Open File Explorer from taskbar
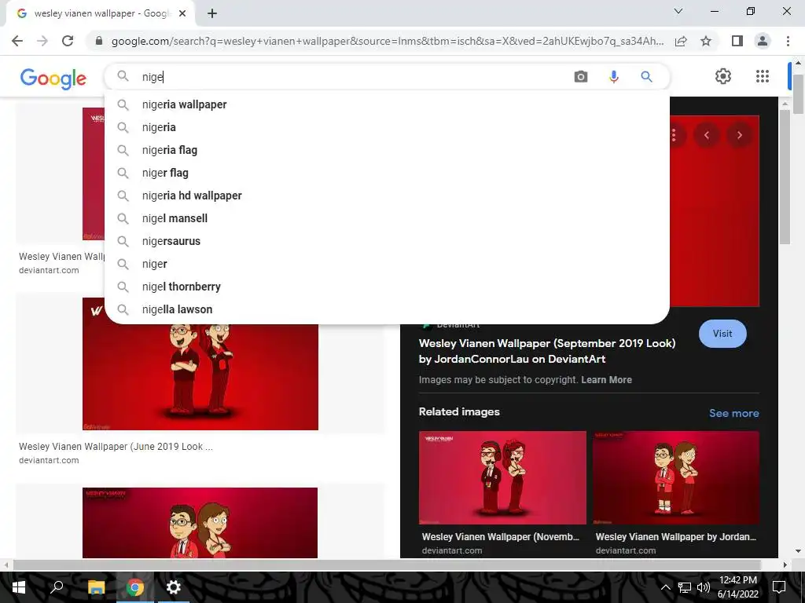This screenshot has height=603, width=805. click(x=96, y=587)
